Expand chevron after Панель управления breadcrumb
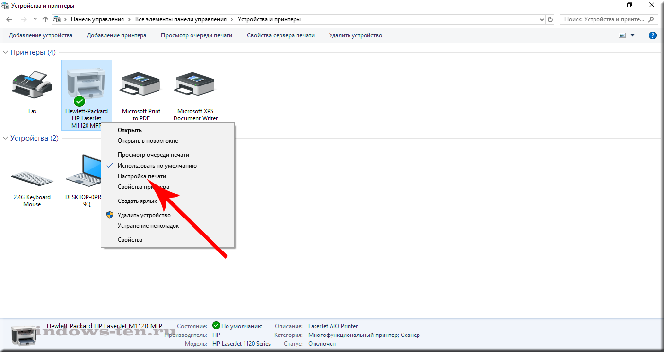Image resolution: width=664 pixels, height=352 pixels. 129,19
